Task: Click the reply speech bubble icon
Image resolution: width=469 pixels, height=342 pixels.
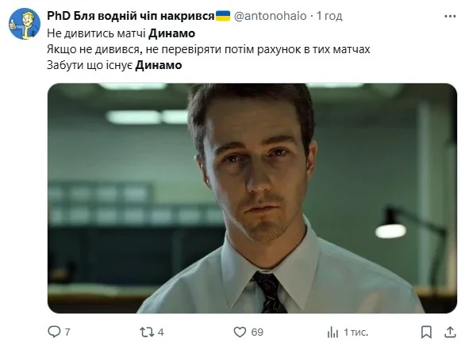Action: 54,332
